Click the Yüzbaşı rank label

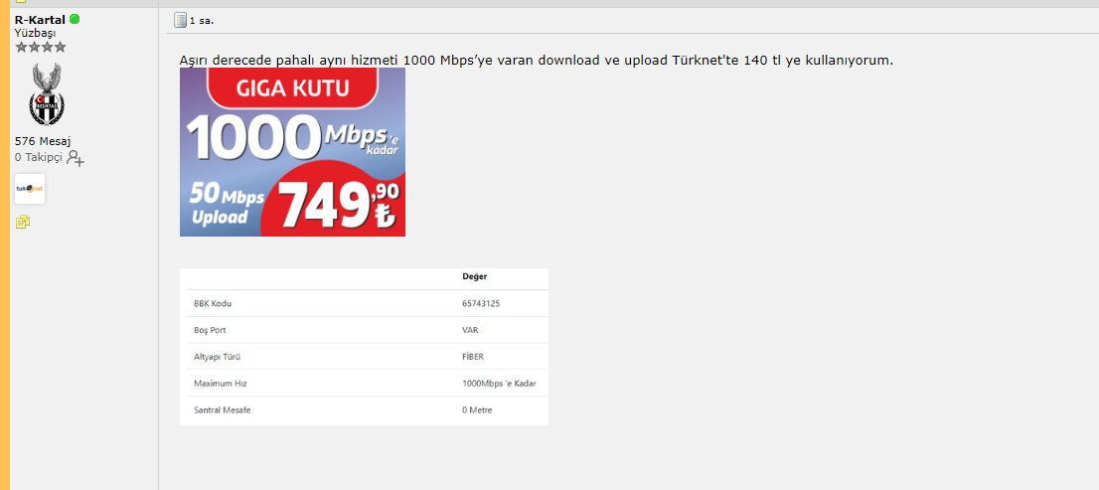(x=35, y=33)
